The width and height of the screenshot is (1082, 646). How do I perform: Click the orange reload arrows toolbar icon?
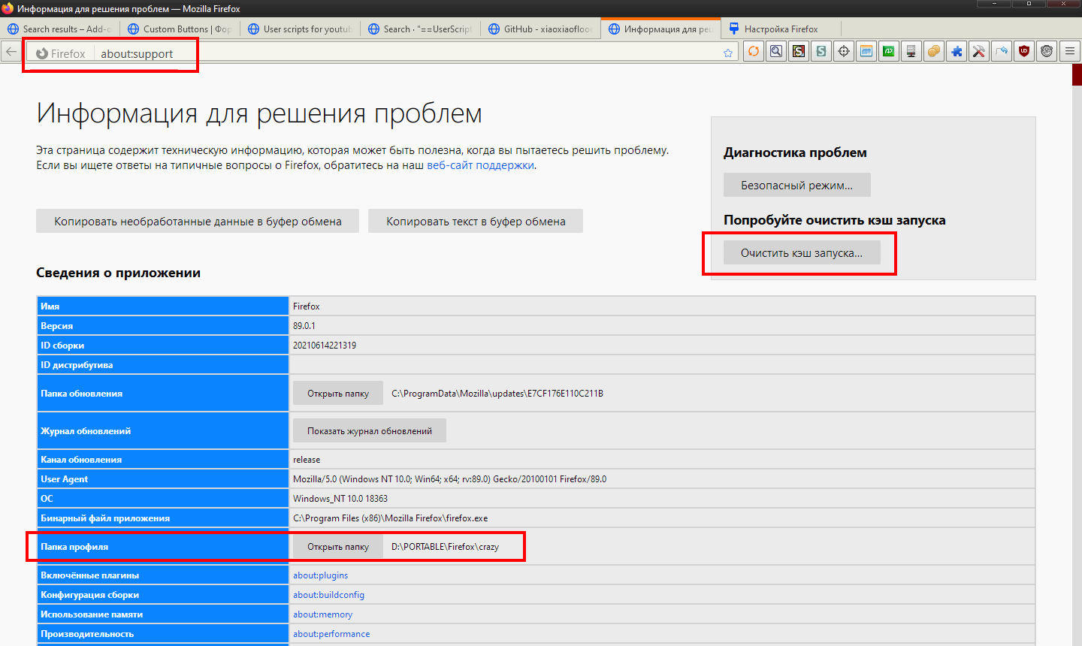(754, 52)
